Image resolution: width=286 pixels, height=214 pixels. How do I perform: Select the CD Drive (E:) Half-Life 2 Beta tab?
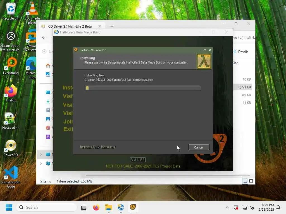(70, 26)
